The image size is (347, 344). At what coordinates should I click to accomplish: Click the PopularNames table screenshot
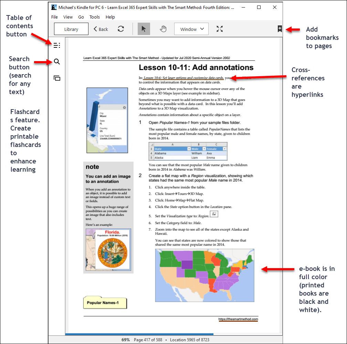click(x=188, y=151)
